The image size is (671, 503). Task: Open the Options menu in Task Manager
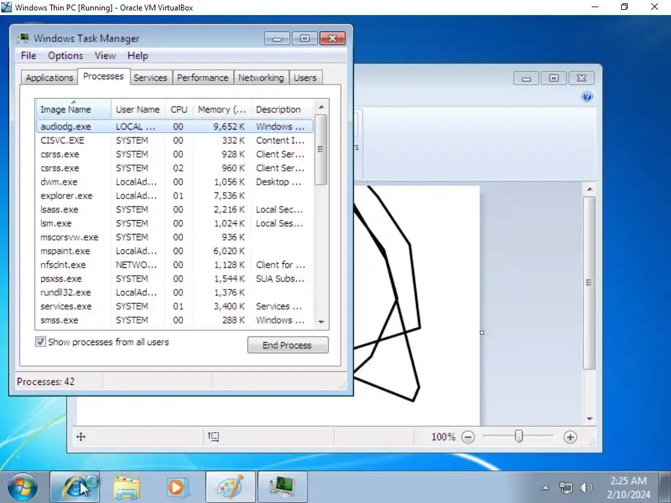point(66,56)
